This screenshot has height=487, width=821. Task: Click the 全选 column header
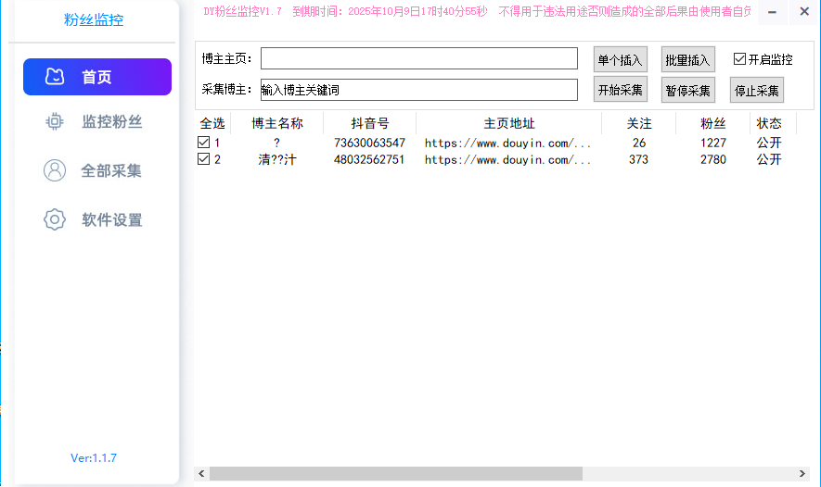click(x=212, y=123)
